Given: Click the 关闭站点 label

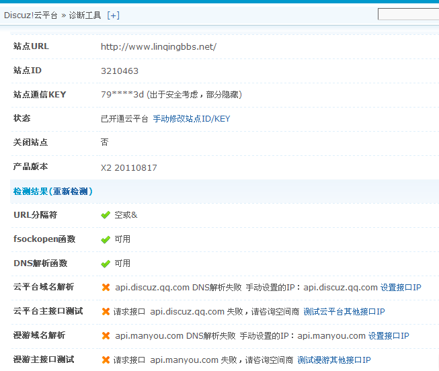Looking at the screenshot, I should click(30, 142).
